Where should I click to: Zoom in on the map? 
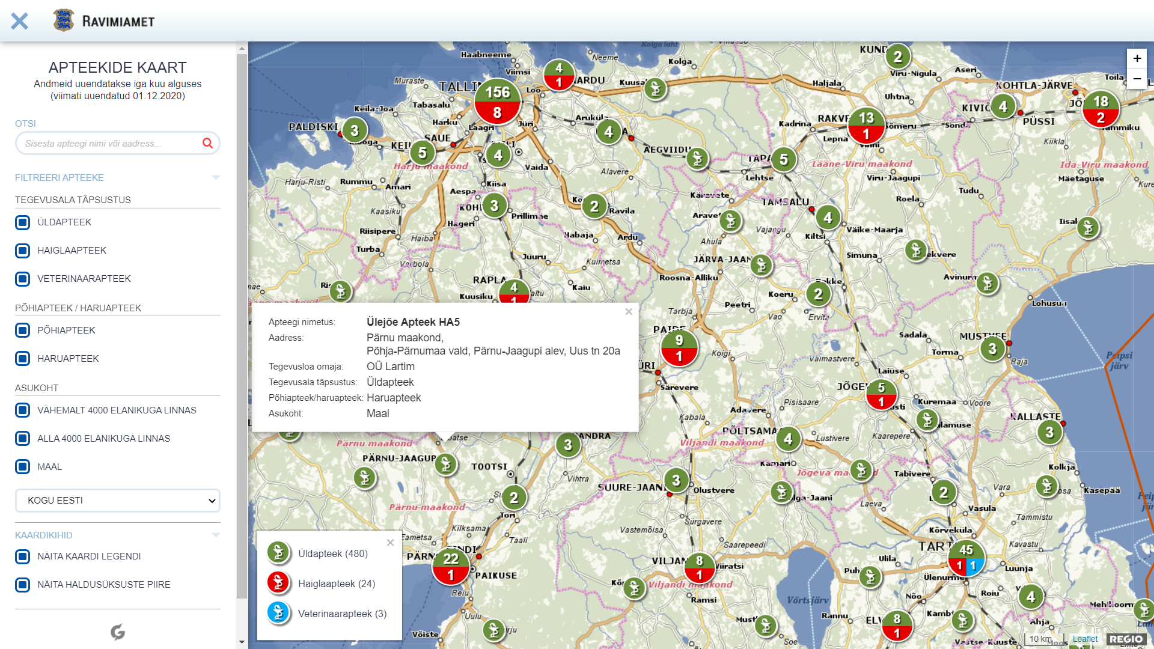click(1137, 58)
